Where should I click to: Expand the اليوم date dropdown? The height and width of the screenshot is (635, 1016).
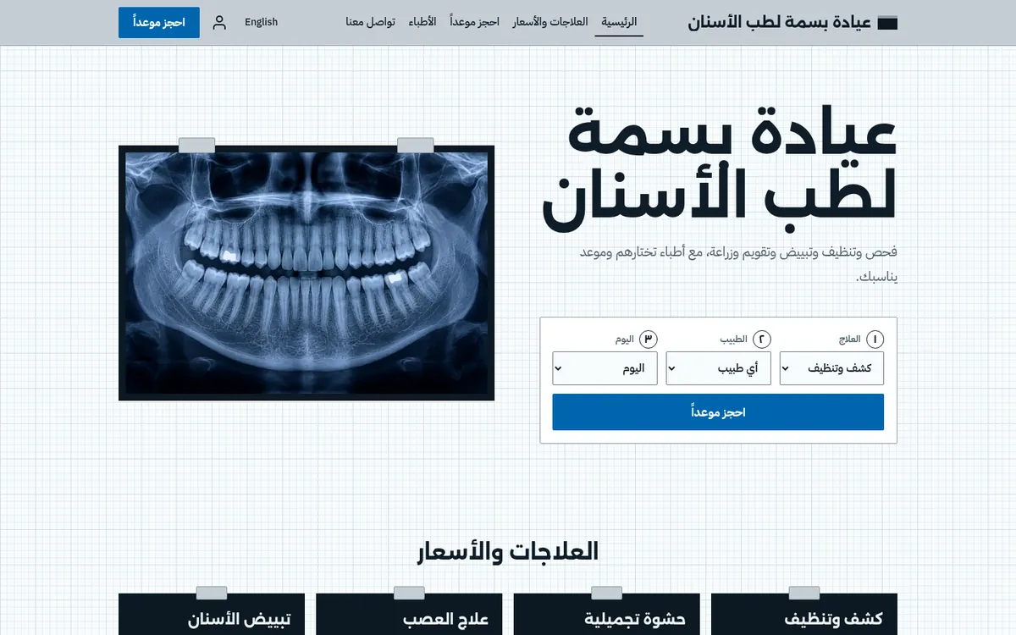coord(605,368)
